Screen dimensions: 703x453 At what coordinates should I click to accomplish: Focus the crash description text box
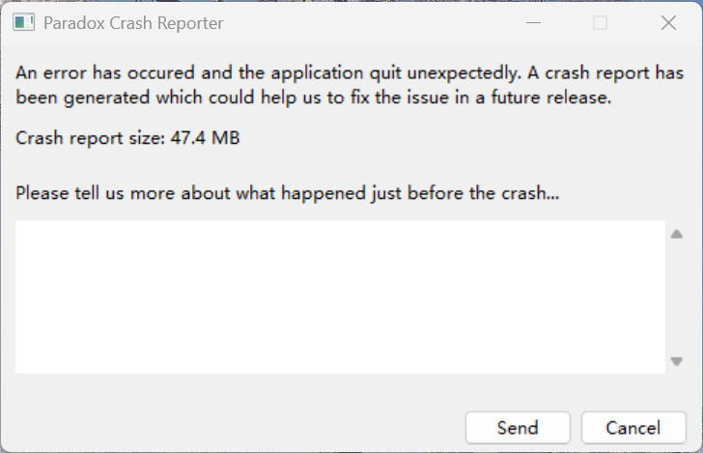(x=340, y=297)
